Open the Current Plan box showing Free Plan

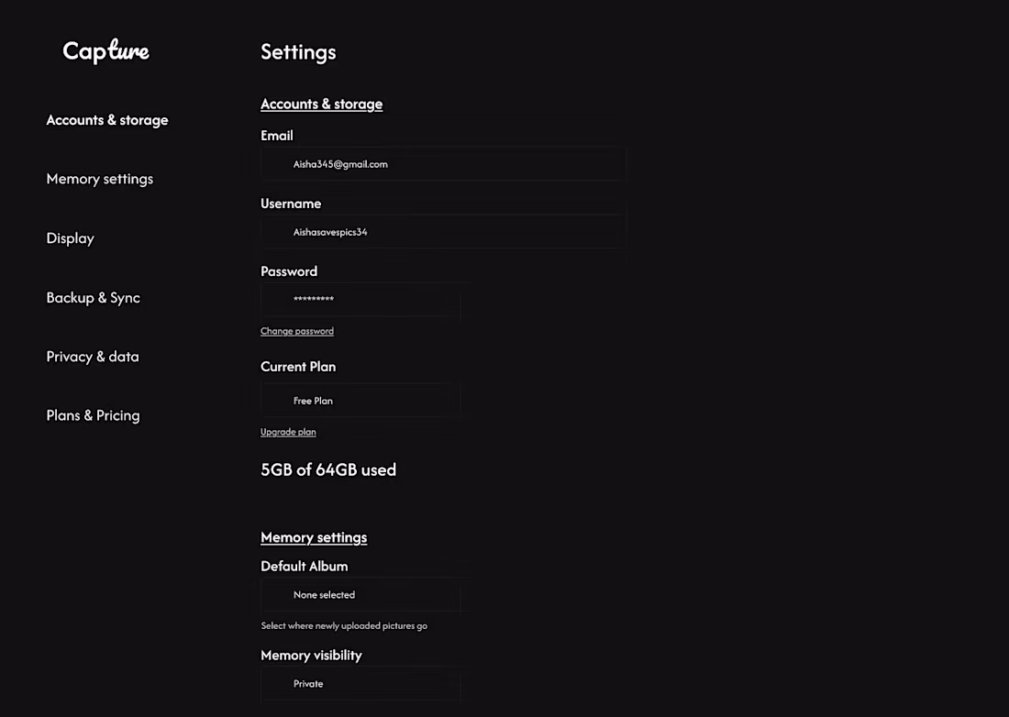pos(360,401)
